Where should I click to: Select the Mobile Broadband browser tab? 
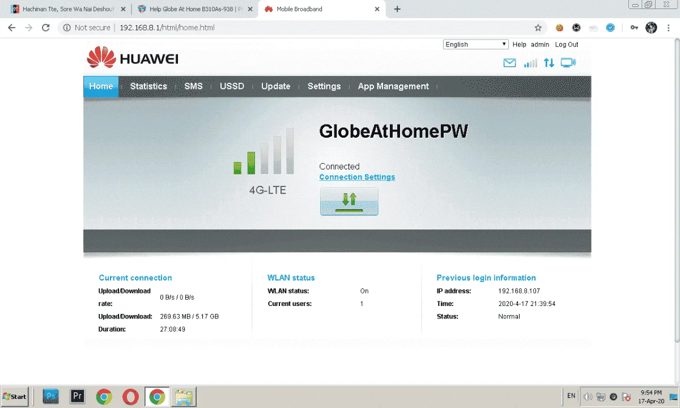click(322, 9)
